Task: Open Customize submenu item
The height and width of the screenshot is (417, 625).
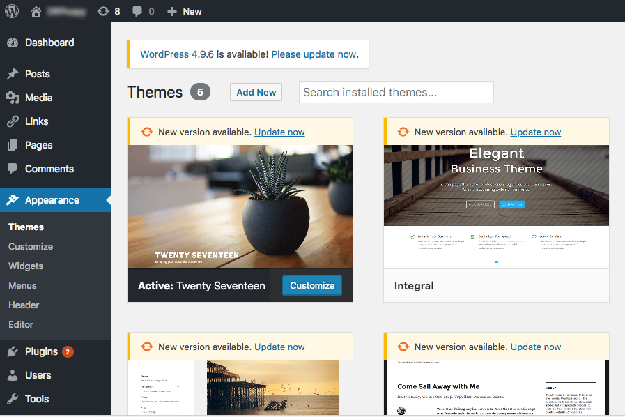Action: 31,246
